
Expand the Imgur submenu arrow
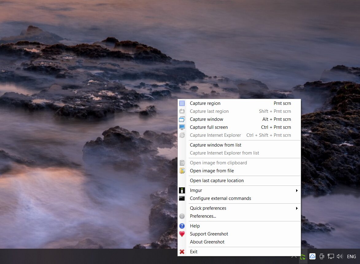click(x=297, y=190)
